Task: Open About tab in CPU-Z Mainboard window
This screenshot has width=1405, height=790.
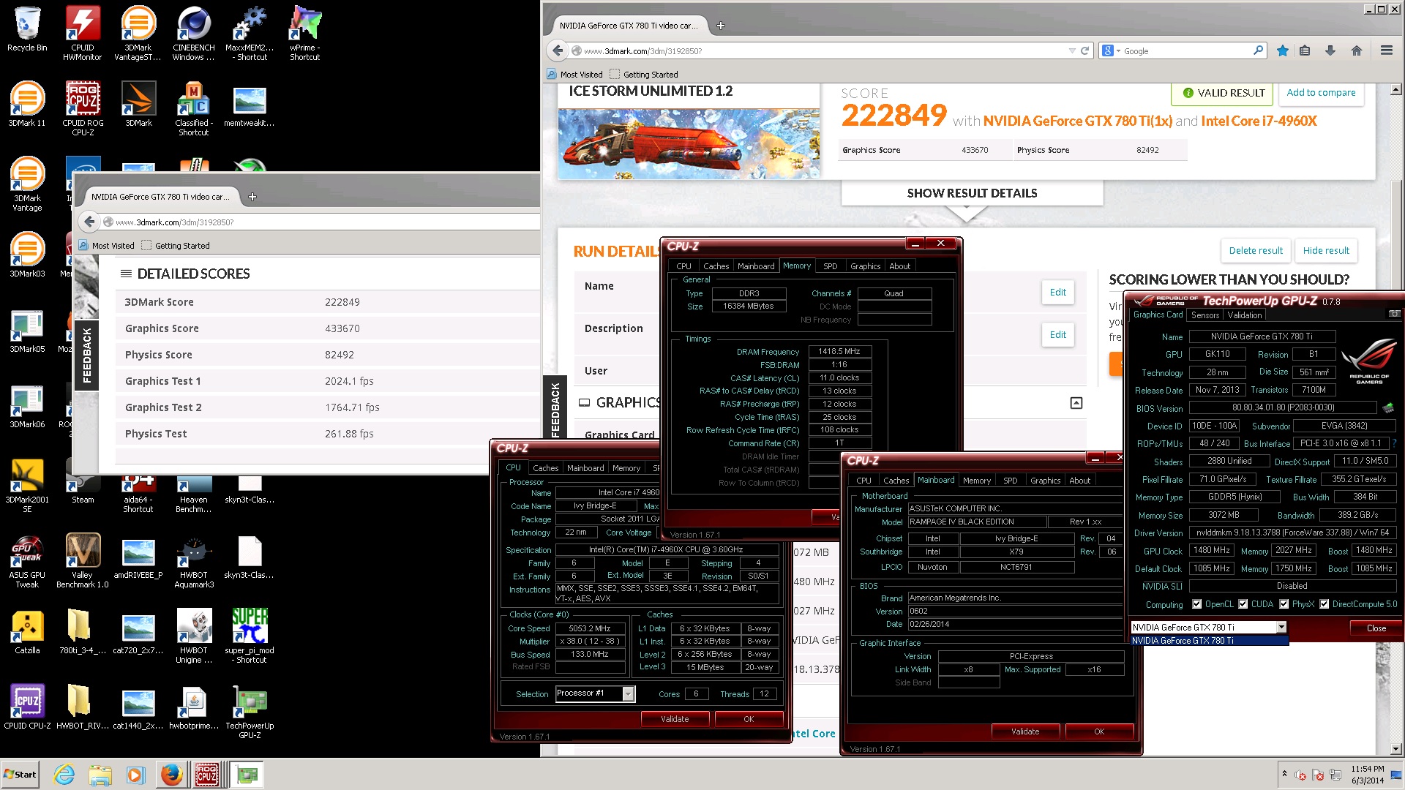Action: tap(1079, 481)
